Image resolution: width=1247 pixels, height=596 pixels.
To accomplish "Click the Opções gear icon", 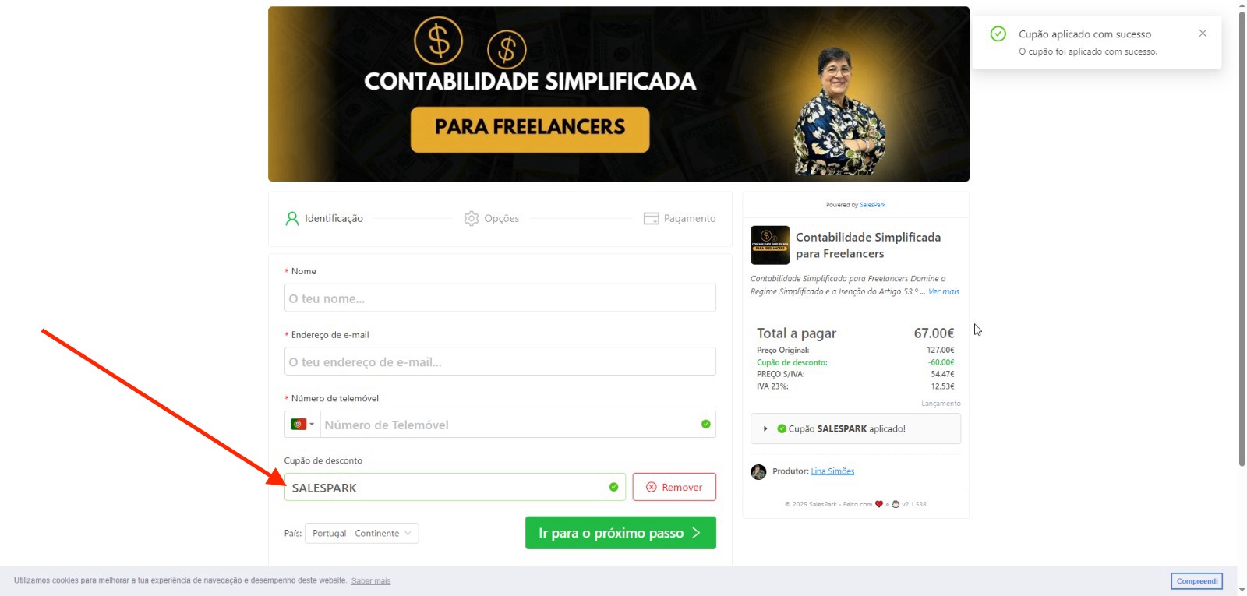I will click(x=472, y=219).
